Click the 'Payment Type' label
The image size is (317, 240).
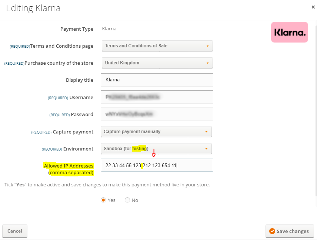pyautogui.click(x=77, y=29)
